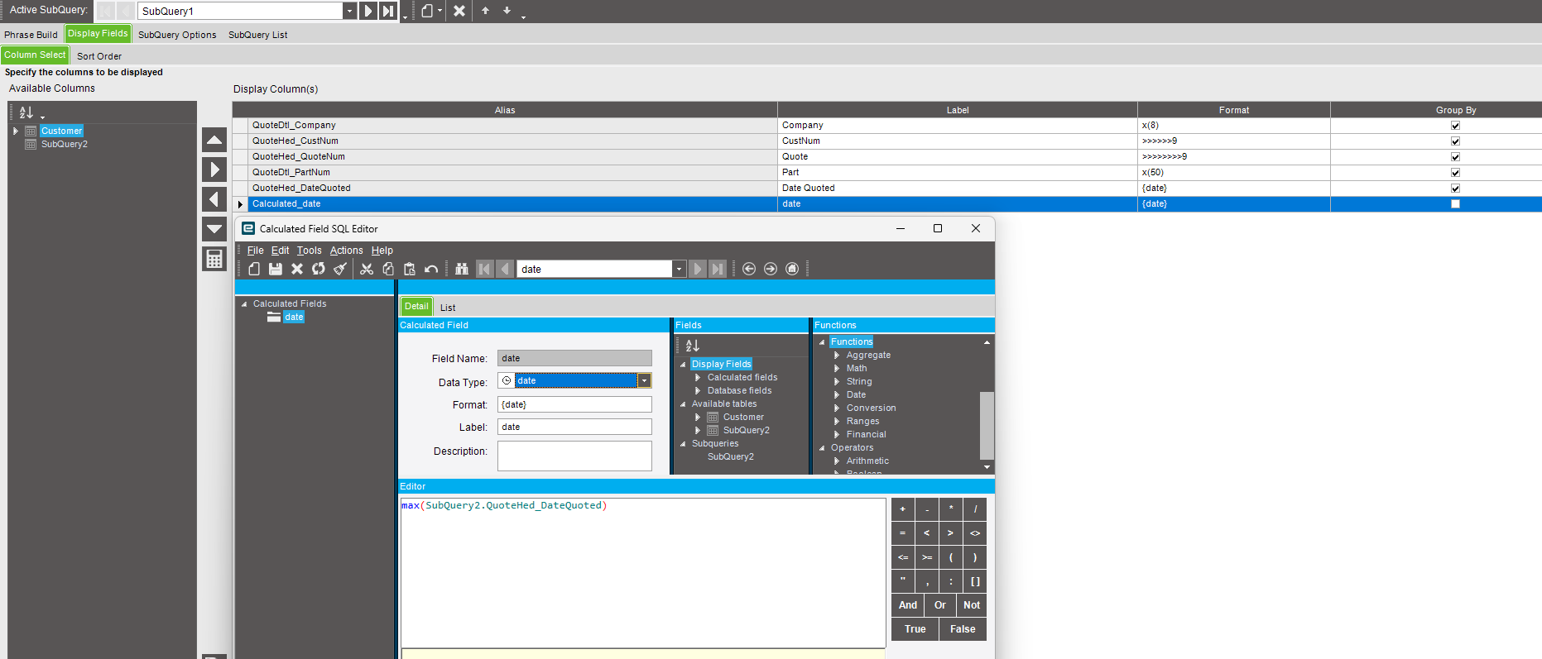The width and height of the screenshot is (1542, 659).
Task: Switch to Sort Order tab
Action: [x=99, y=56]
